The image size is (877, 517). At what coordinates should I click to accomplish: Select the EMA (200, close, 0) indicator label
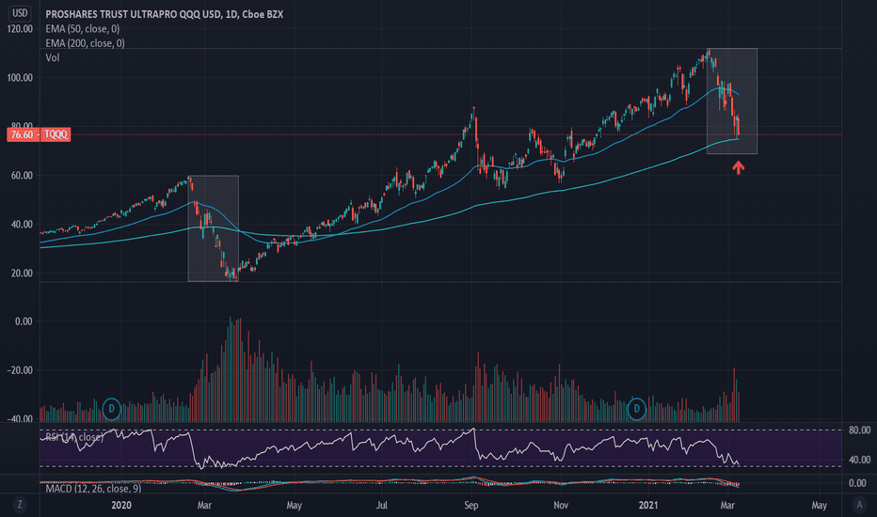85,43
